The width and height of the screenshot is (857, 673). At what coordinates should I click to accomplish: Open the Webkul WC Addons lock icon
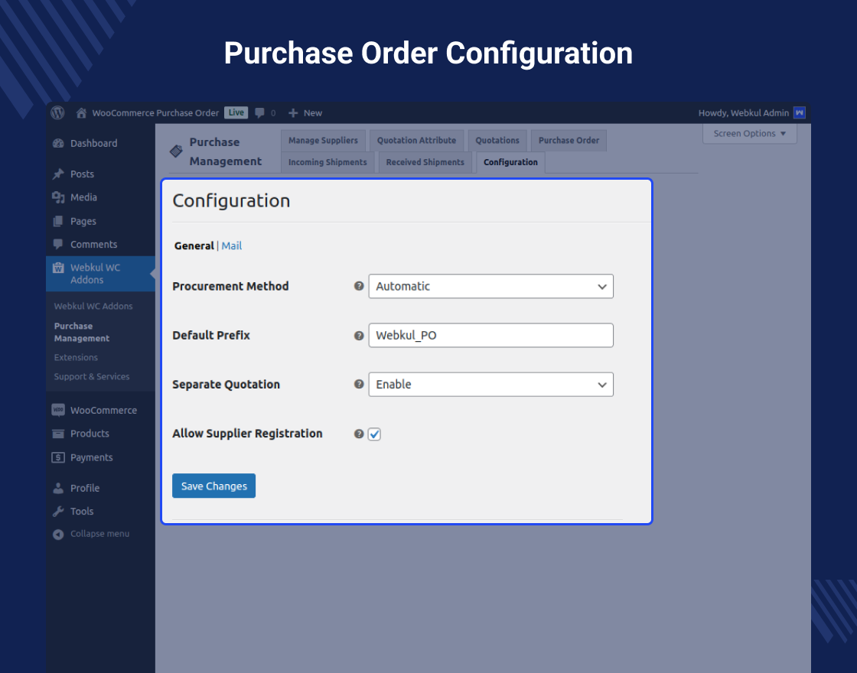pos(57,268)
